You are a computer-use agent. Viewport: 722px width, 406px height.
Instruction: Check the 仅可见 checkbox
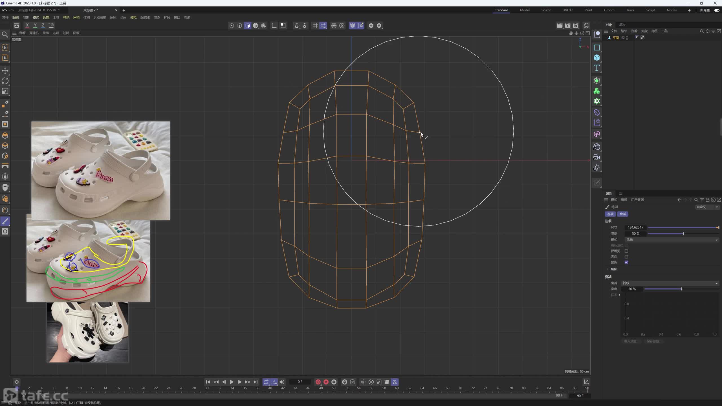pos(626,251)
